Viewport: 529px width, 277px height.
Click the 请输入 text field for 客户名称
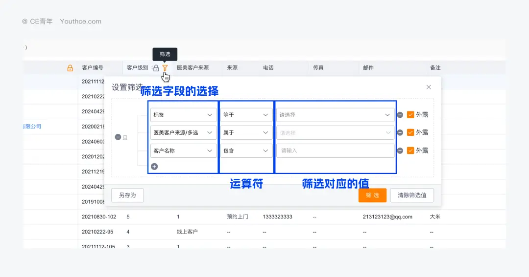pos(335,150)
